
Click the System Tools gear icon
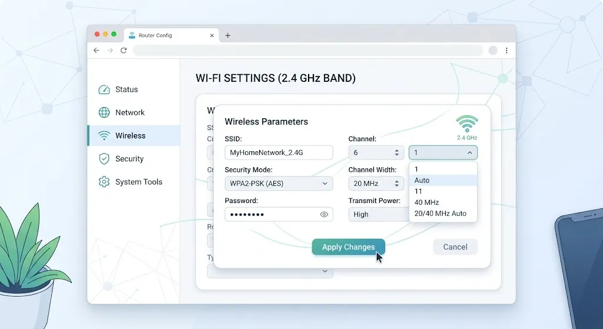point(104,182)
